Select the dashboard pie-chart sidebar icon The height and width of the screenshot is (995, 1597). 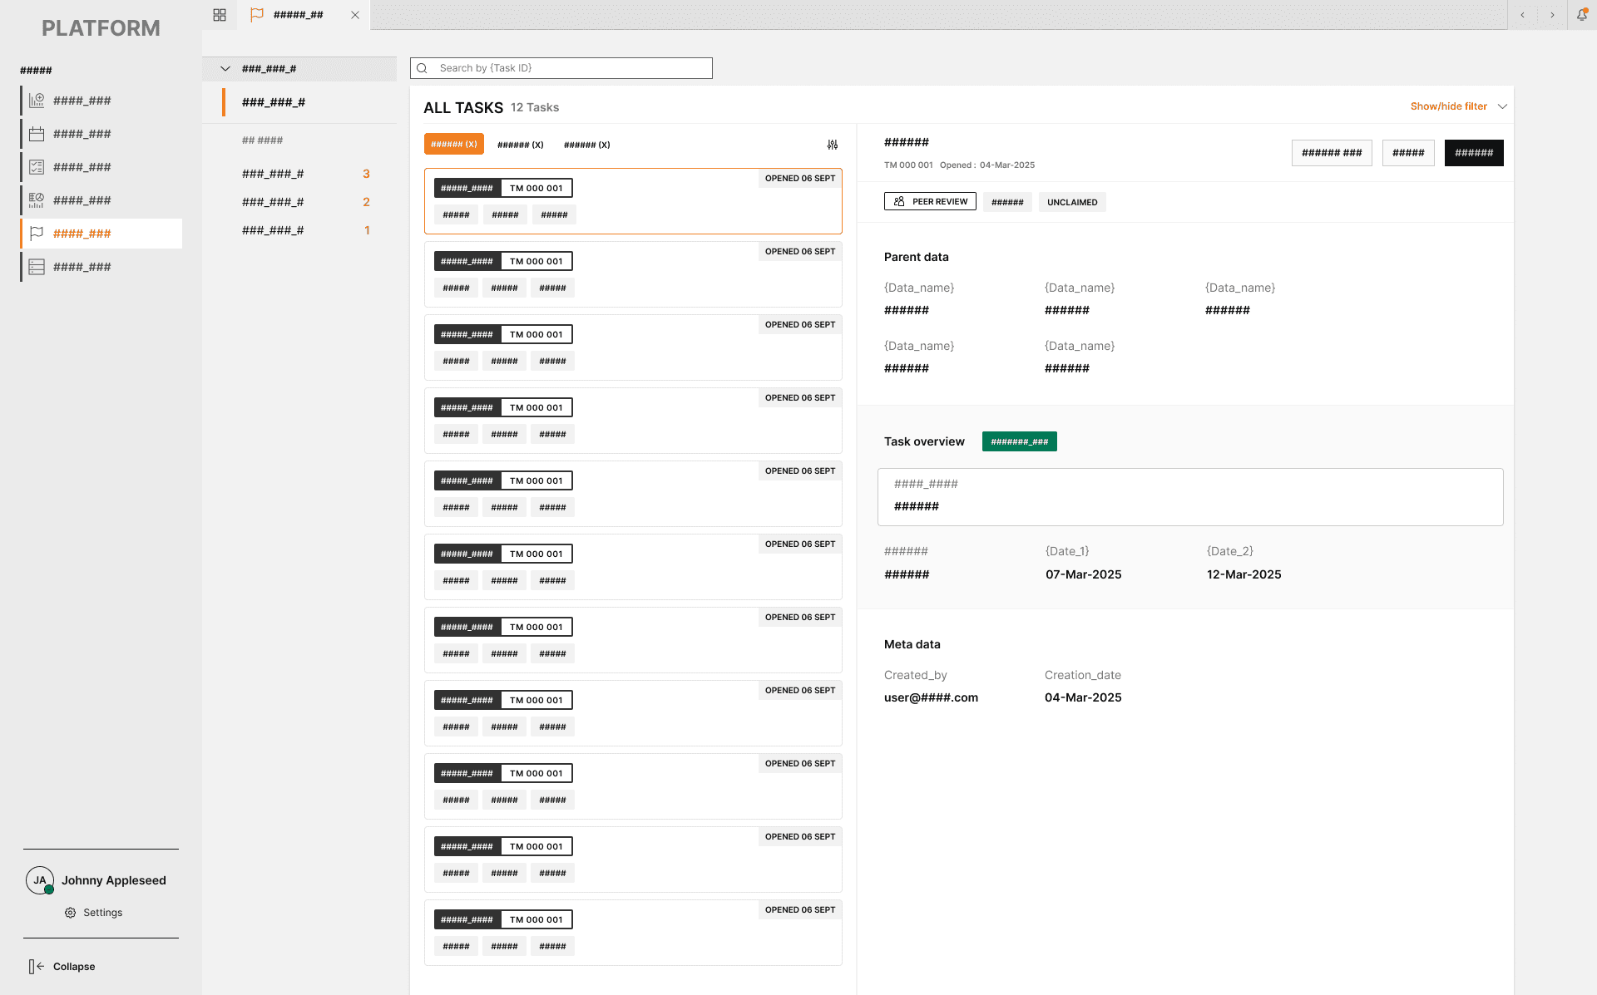[x=37, y=200]
